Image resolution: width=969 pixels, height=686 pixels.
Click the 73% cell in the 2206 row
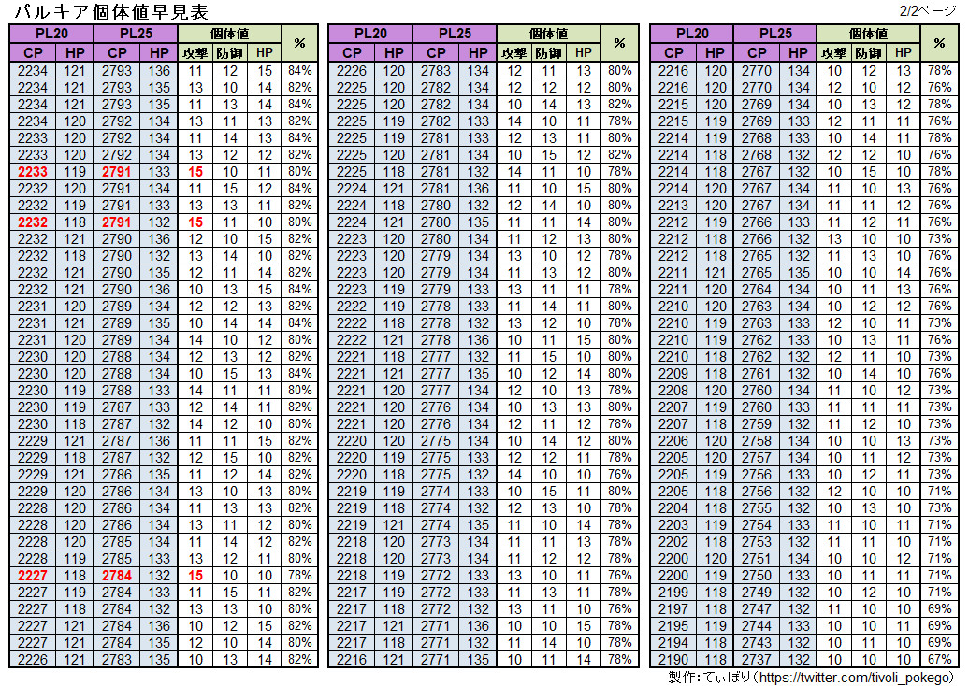pos(939,441)
